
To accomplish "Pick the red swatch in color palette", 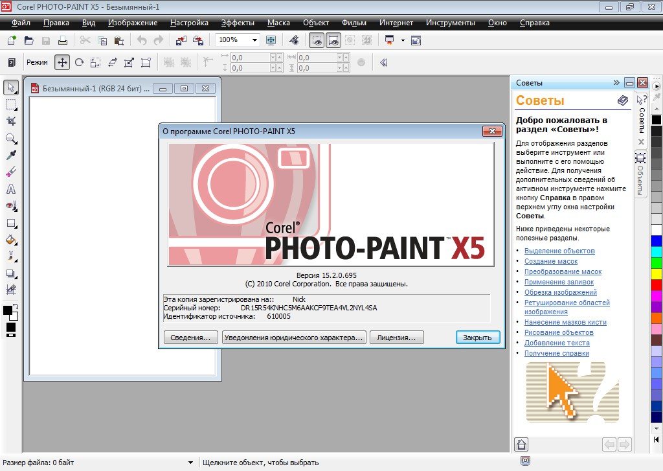I will pos(657,284).
